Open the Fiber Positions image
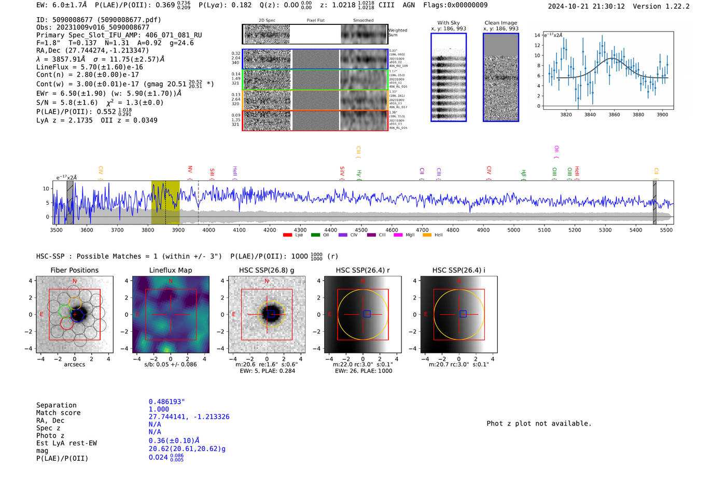Viewport: 726px width, 494px height. pyautogui.click(x=75, y=315)
